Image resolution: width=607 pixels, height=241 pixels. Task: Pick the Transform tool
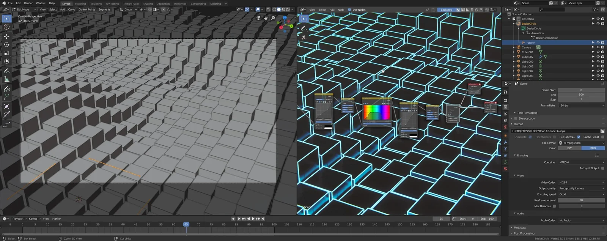6,61
